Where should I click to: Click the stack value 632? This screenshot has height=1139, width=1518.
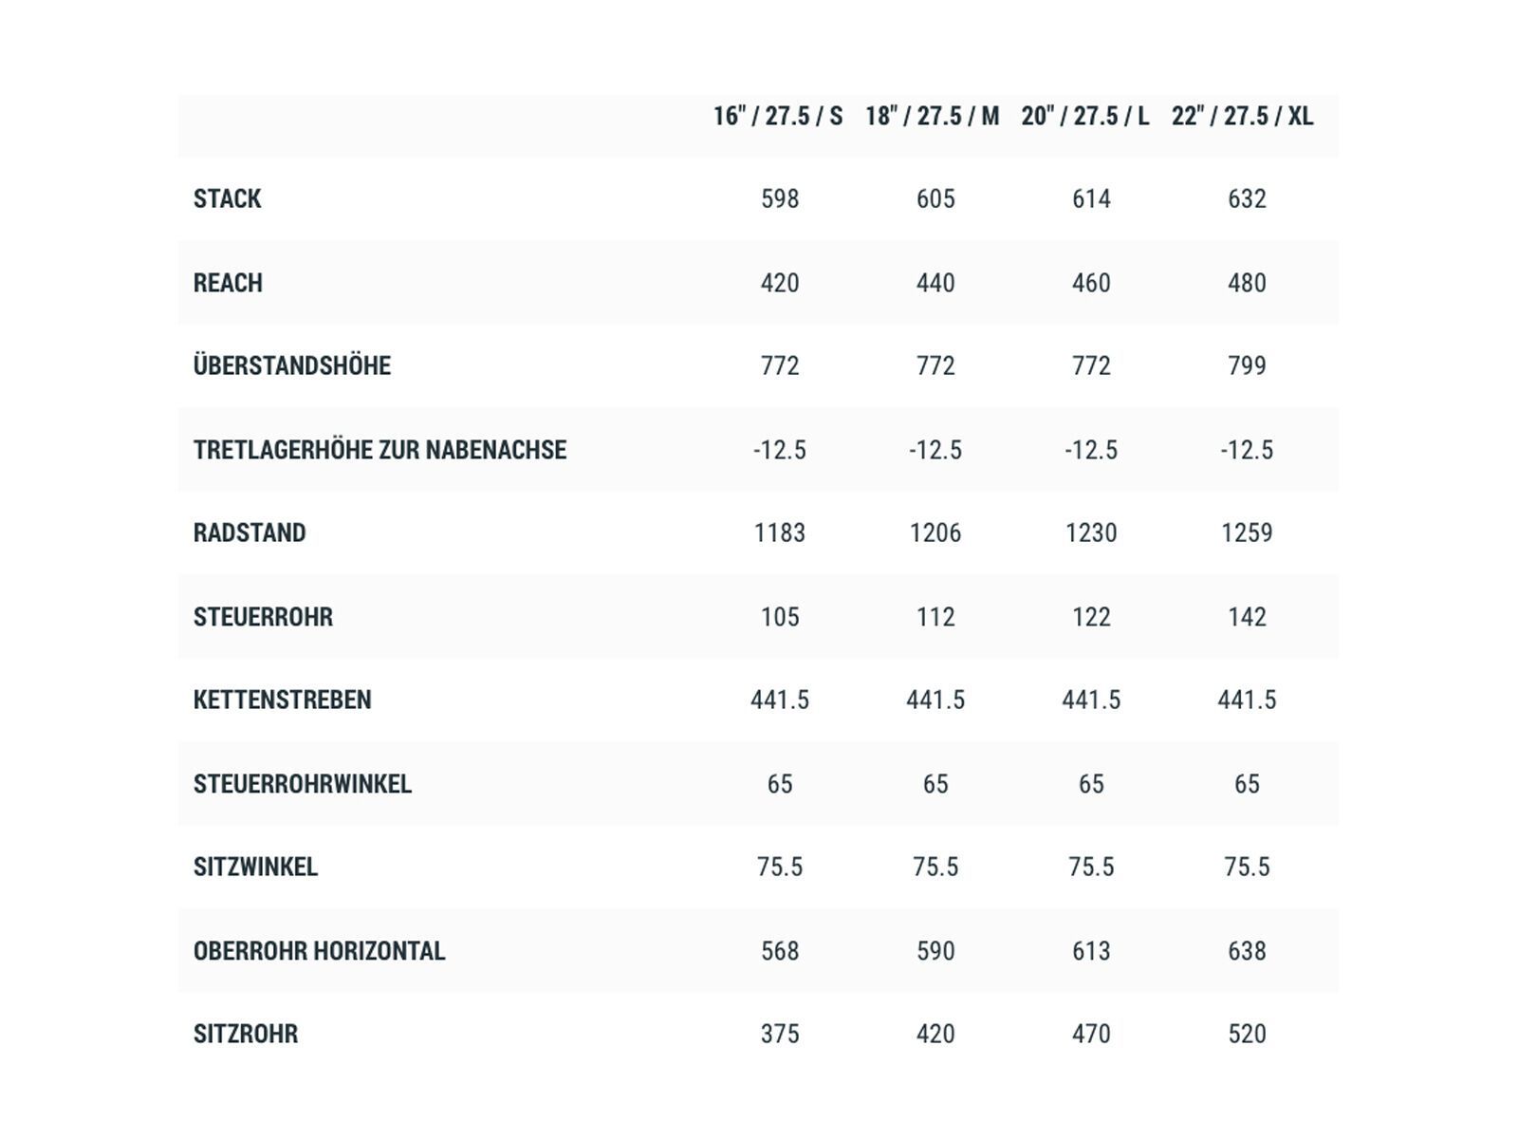click(1247, 199)
